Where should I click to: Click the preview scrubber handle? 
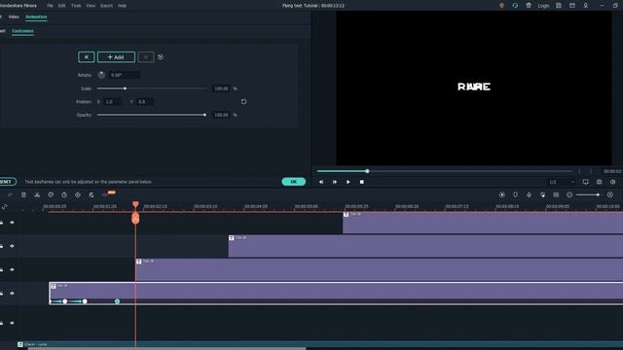(368, 171)
